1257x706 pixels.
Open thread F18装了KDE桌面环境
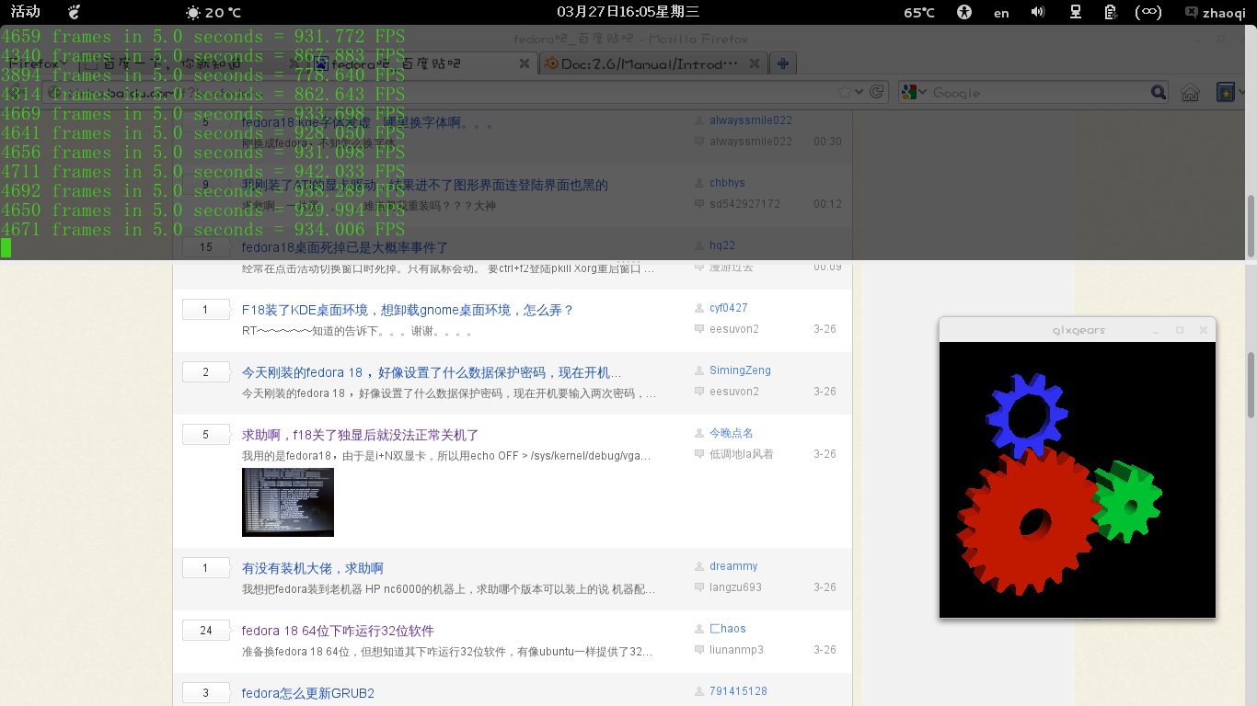408,310
